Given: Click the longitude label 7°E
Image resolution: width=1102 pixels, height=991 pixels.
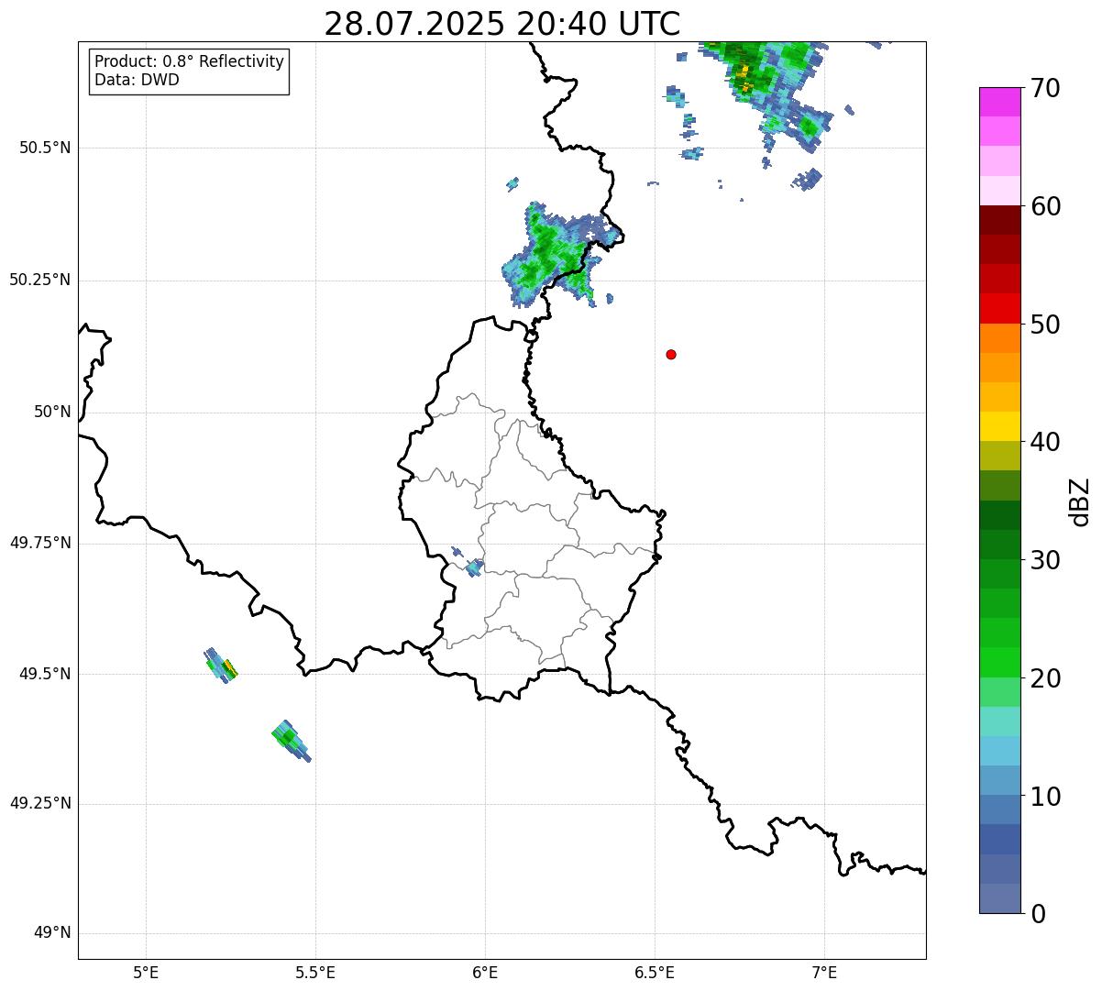Looking at the screenshot, I should [x=824, y=973].
